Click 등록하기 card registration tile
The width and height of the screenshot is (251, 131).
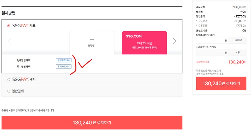pyautogui.click(x=92, y=43)
